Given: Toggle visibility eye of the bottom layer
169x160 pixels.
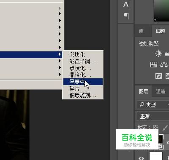Looking at the screenshot, I should [141, 158].
